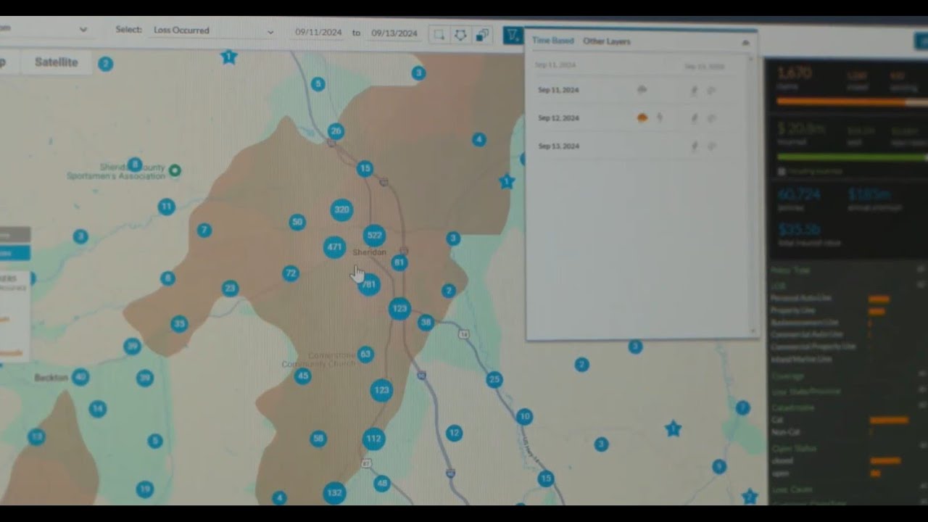
Task: Click the lightning icon on Sep 12 row
Action: [660, 117]
